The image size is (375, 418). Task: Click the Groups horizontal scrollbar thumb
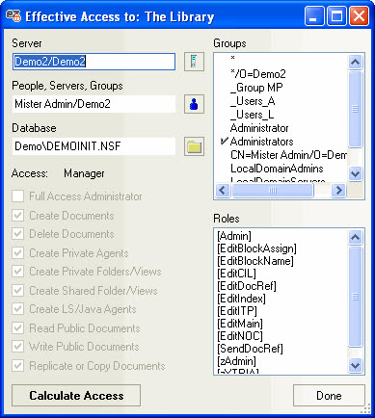coord(273,191)
